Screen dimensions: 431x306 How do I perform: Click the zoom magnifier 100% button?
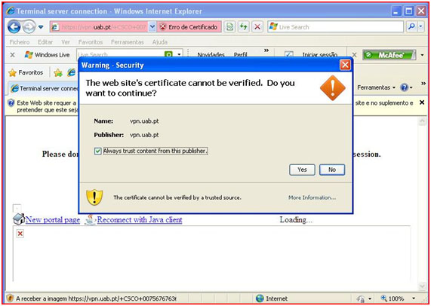coord(393,298)
